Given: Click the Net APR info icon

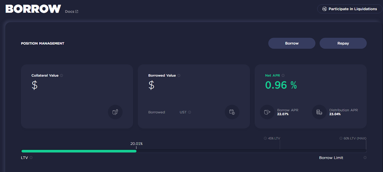Looking at the screenshot, I should [283, 76].
